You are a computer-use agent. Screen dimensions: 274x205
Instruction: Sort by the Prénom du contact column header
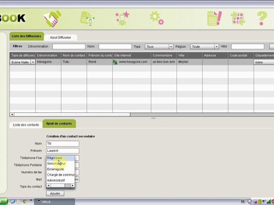tap(100, 56)
